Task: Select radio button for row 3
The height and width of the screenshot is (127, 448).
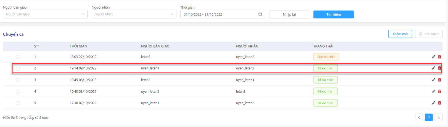Action: (x=18, y=80)
